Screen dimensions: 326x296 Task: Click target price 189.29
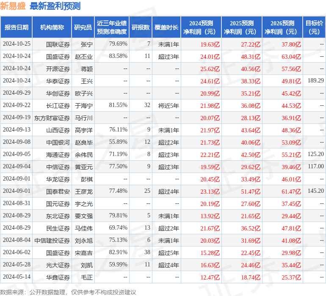pyautogui.click(x=315, y=81)
